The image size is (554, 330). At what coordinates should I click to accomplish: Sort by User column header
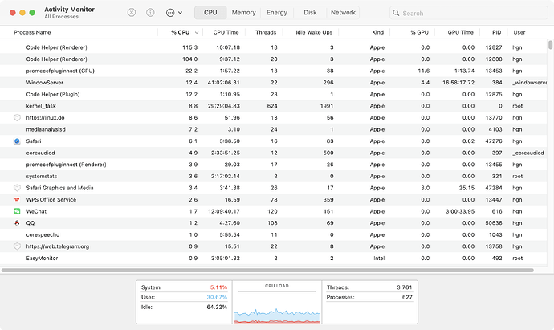point(519,32)
